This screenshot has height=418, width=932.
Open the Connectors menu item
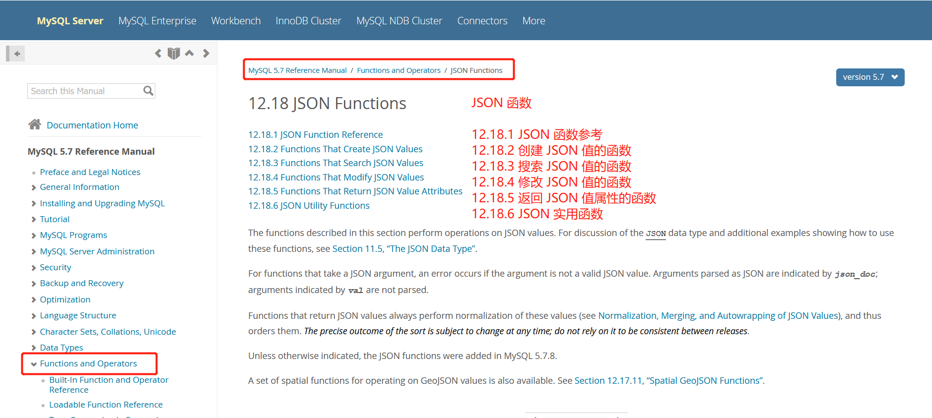click(482, 21)
